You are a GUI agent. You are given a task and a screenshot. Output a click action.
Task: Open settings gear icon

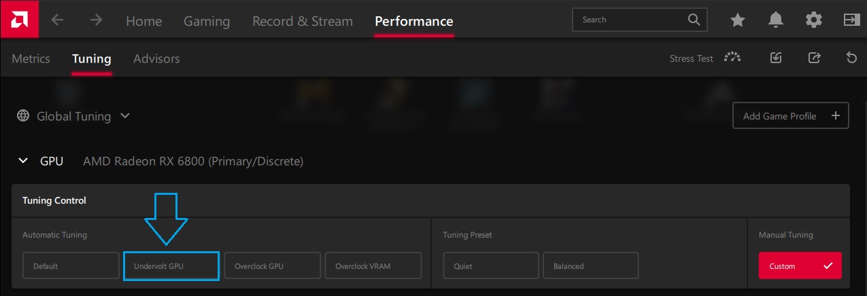813,20
